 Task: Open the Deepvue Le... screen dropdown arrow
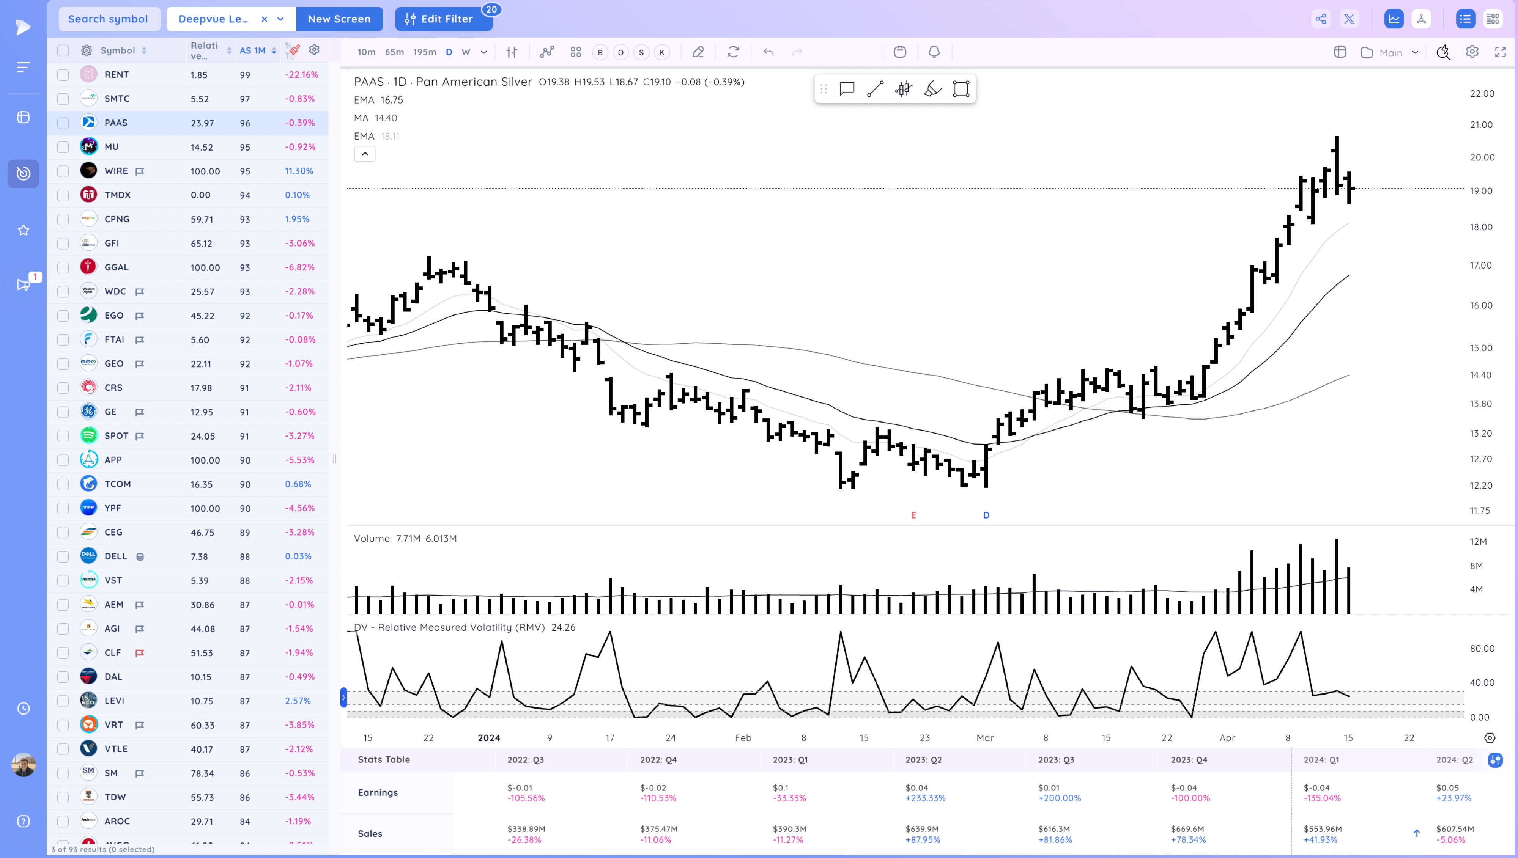point(280,19)
